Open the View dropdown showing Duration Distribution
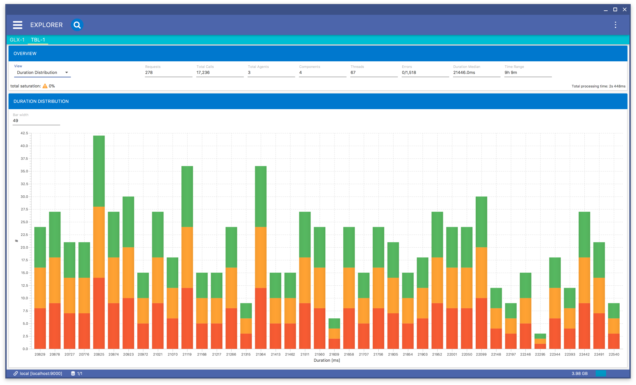The width and height of the screenshot is (636, 385). coord(42,73)
